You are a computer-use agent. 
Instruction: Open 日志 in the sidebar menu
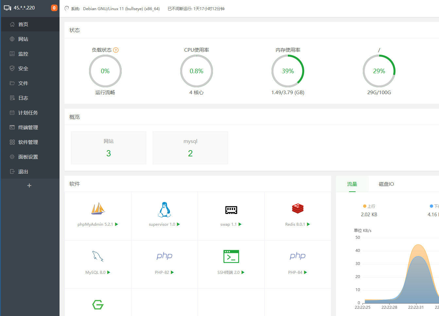[30, 98]
